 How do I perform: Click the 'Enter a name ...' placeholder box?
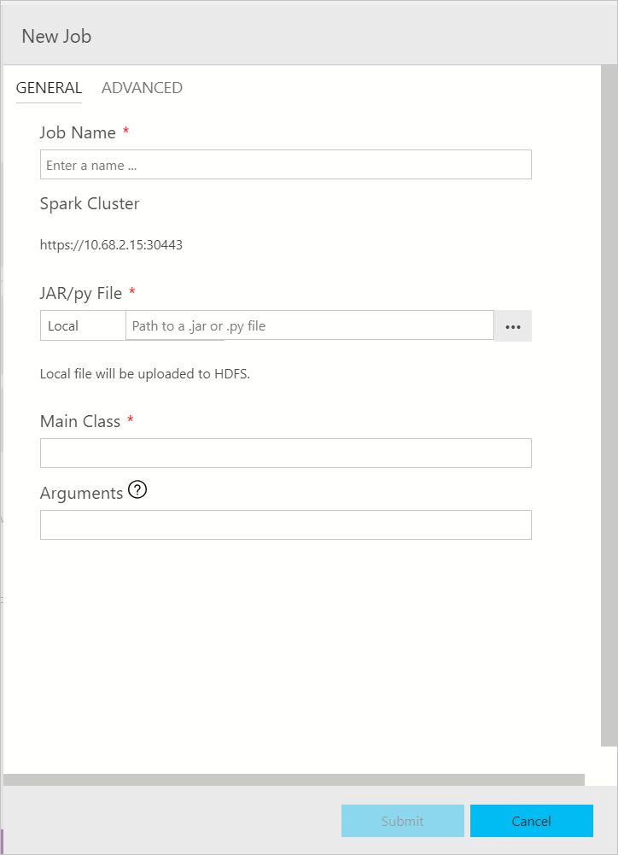pyautogui.click(x=285, y=164)
